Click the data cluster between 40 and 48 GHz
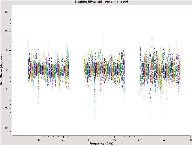Viewport: 192px width, 145px height. [160, 70]
